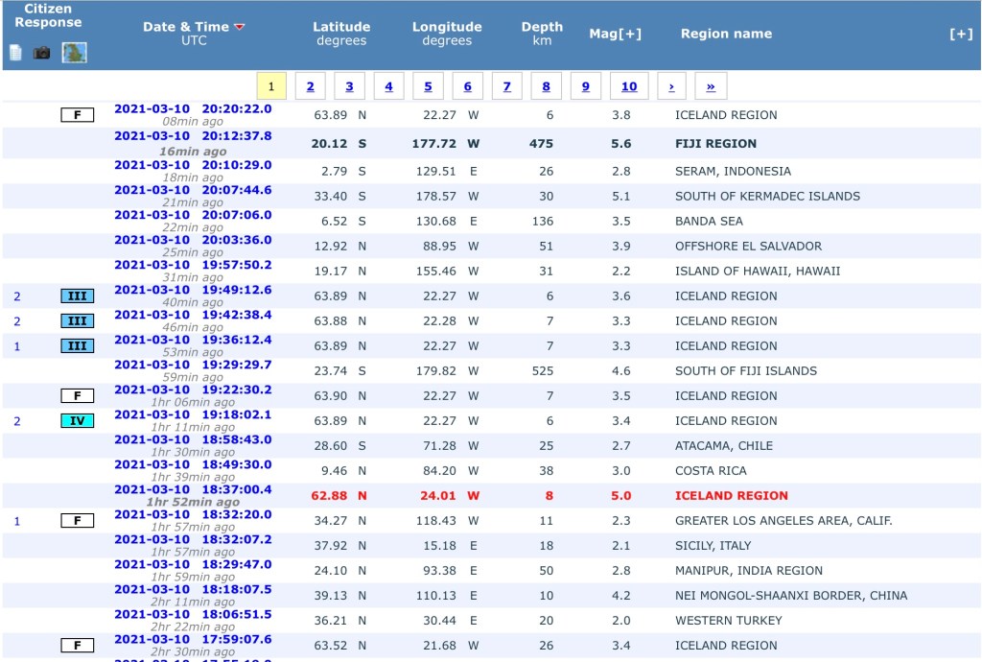The image size is (982, 662).
Task: Click the III intensity badge for 19:36:12 quake
Action: pyautogui.click(x=77, y=346)
